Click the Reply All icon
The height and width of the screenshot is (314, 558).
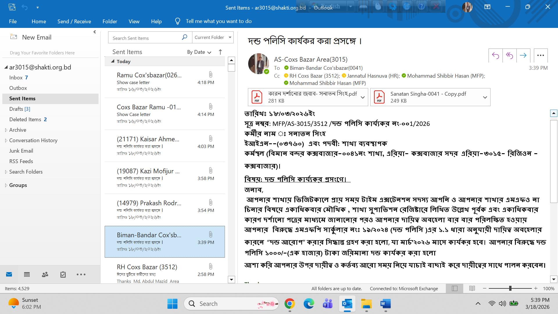[509, 56]
